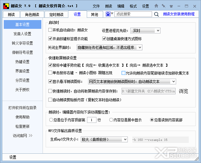Viewport: 201px width, 163px height.
Task: Toggle 鼠标中键手势功能 checkbox
Action: [x=50, y=65]
